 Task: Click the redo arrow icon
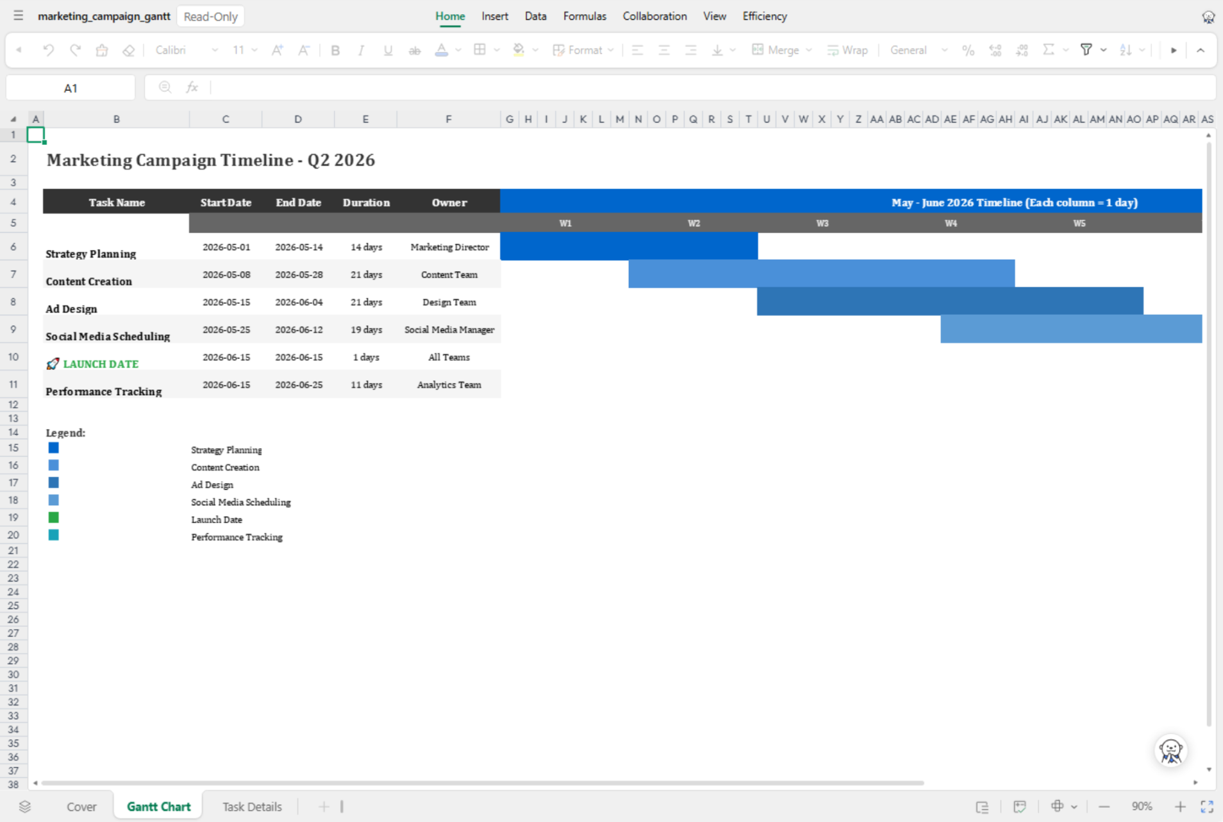tap(75, 50)
